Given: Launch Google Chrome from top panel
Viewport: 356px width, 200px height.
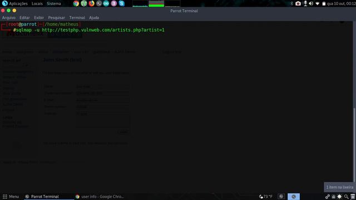Looking at the screenshot, I should (x=76, y=3).
